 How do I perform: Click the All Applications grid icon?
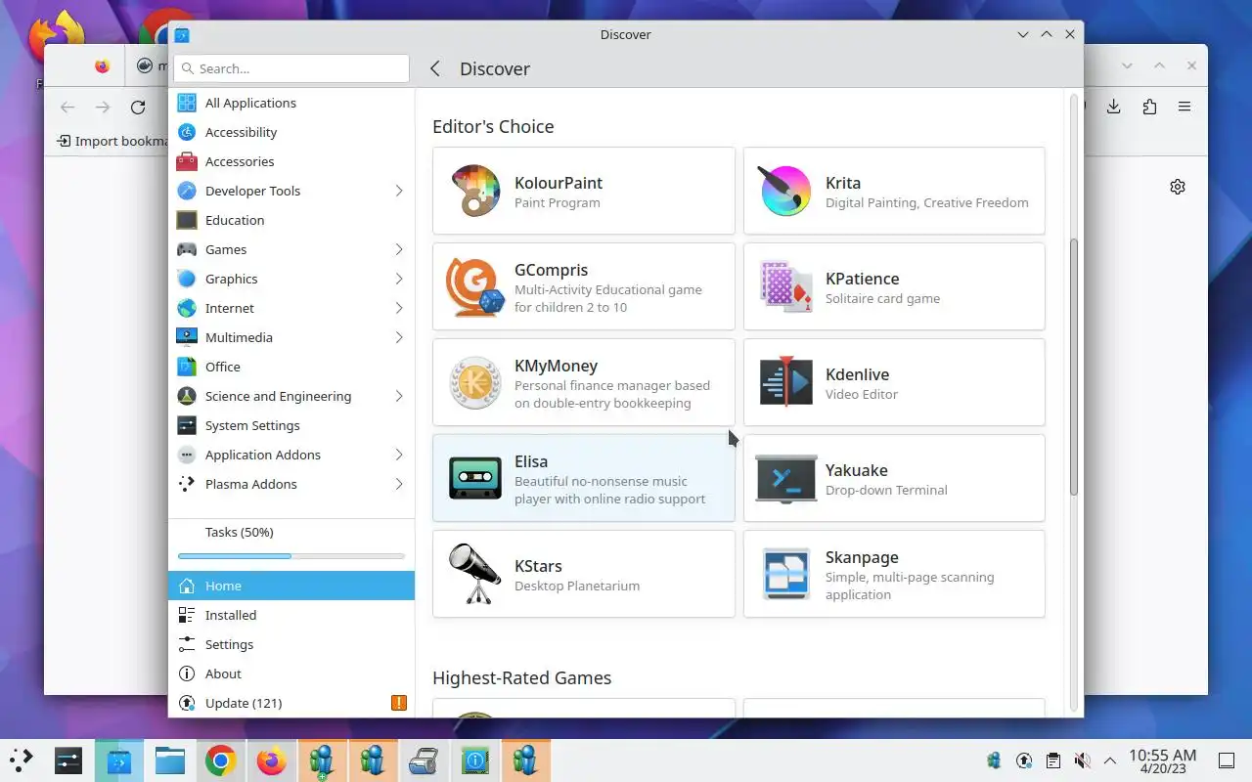tap(187, 103)
